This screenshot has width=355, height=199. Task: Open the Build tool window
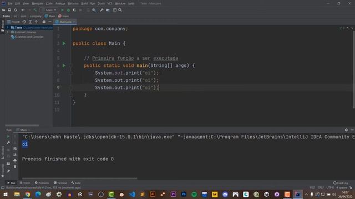pyautogui.click(x=76, y=183)
